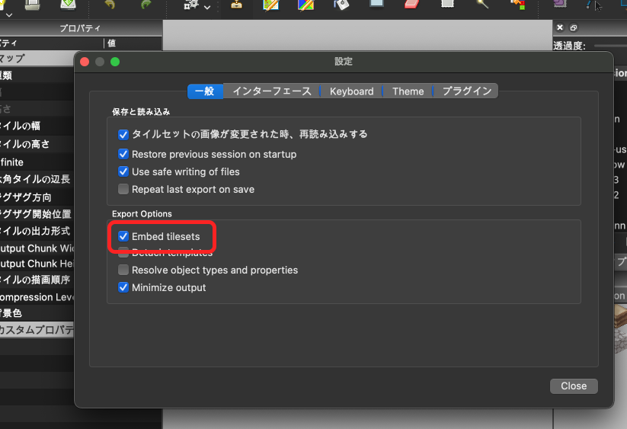627x429 pixels.
Task: Select the Infinite property row
Action: pyautogui.click(x=37, y=162)
